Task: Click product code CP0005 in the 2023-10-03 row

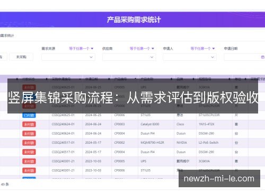Action: 119,161
